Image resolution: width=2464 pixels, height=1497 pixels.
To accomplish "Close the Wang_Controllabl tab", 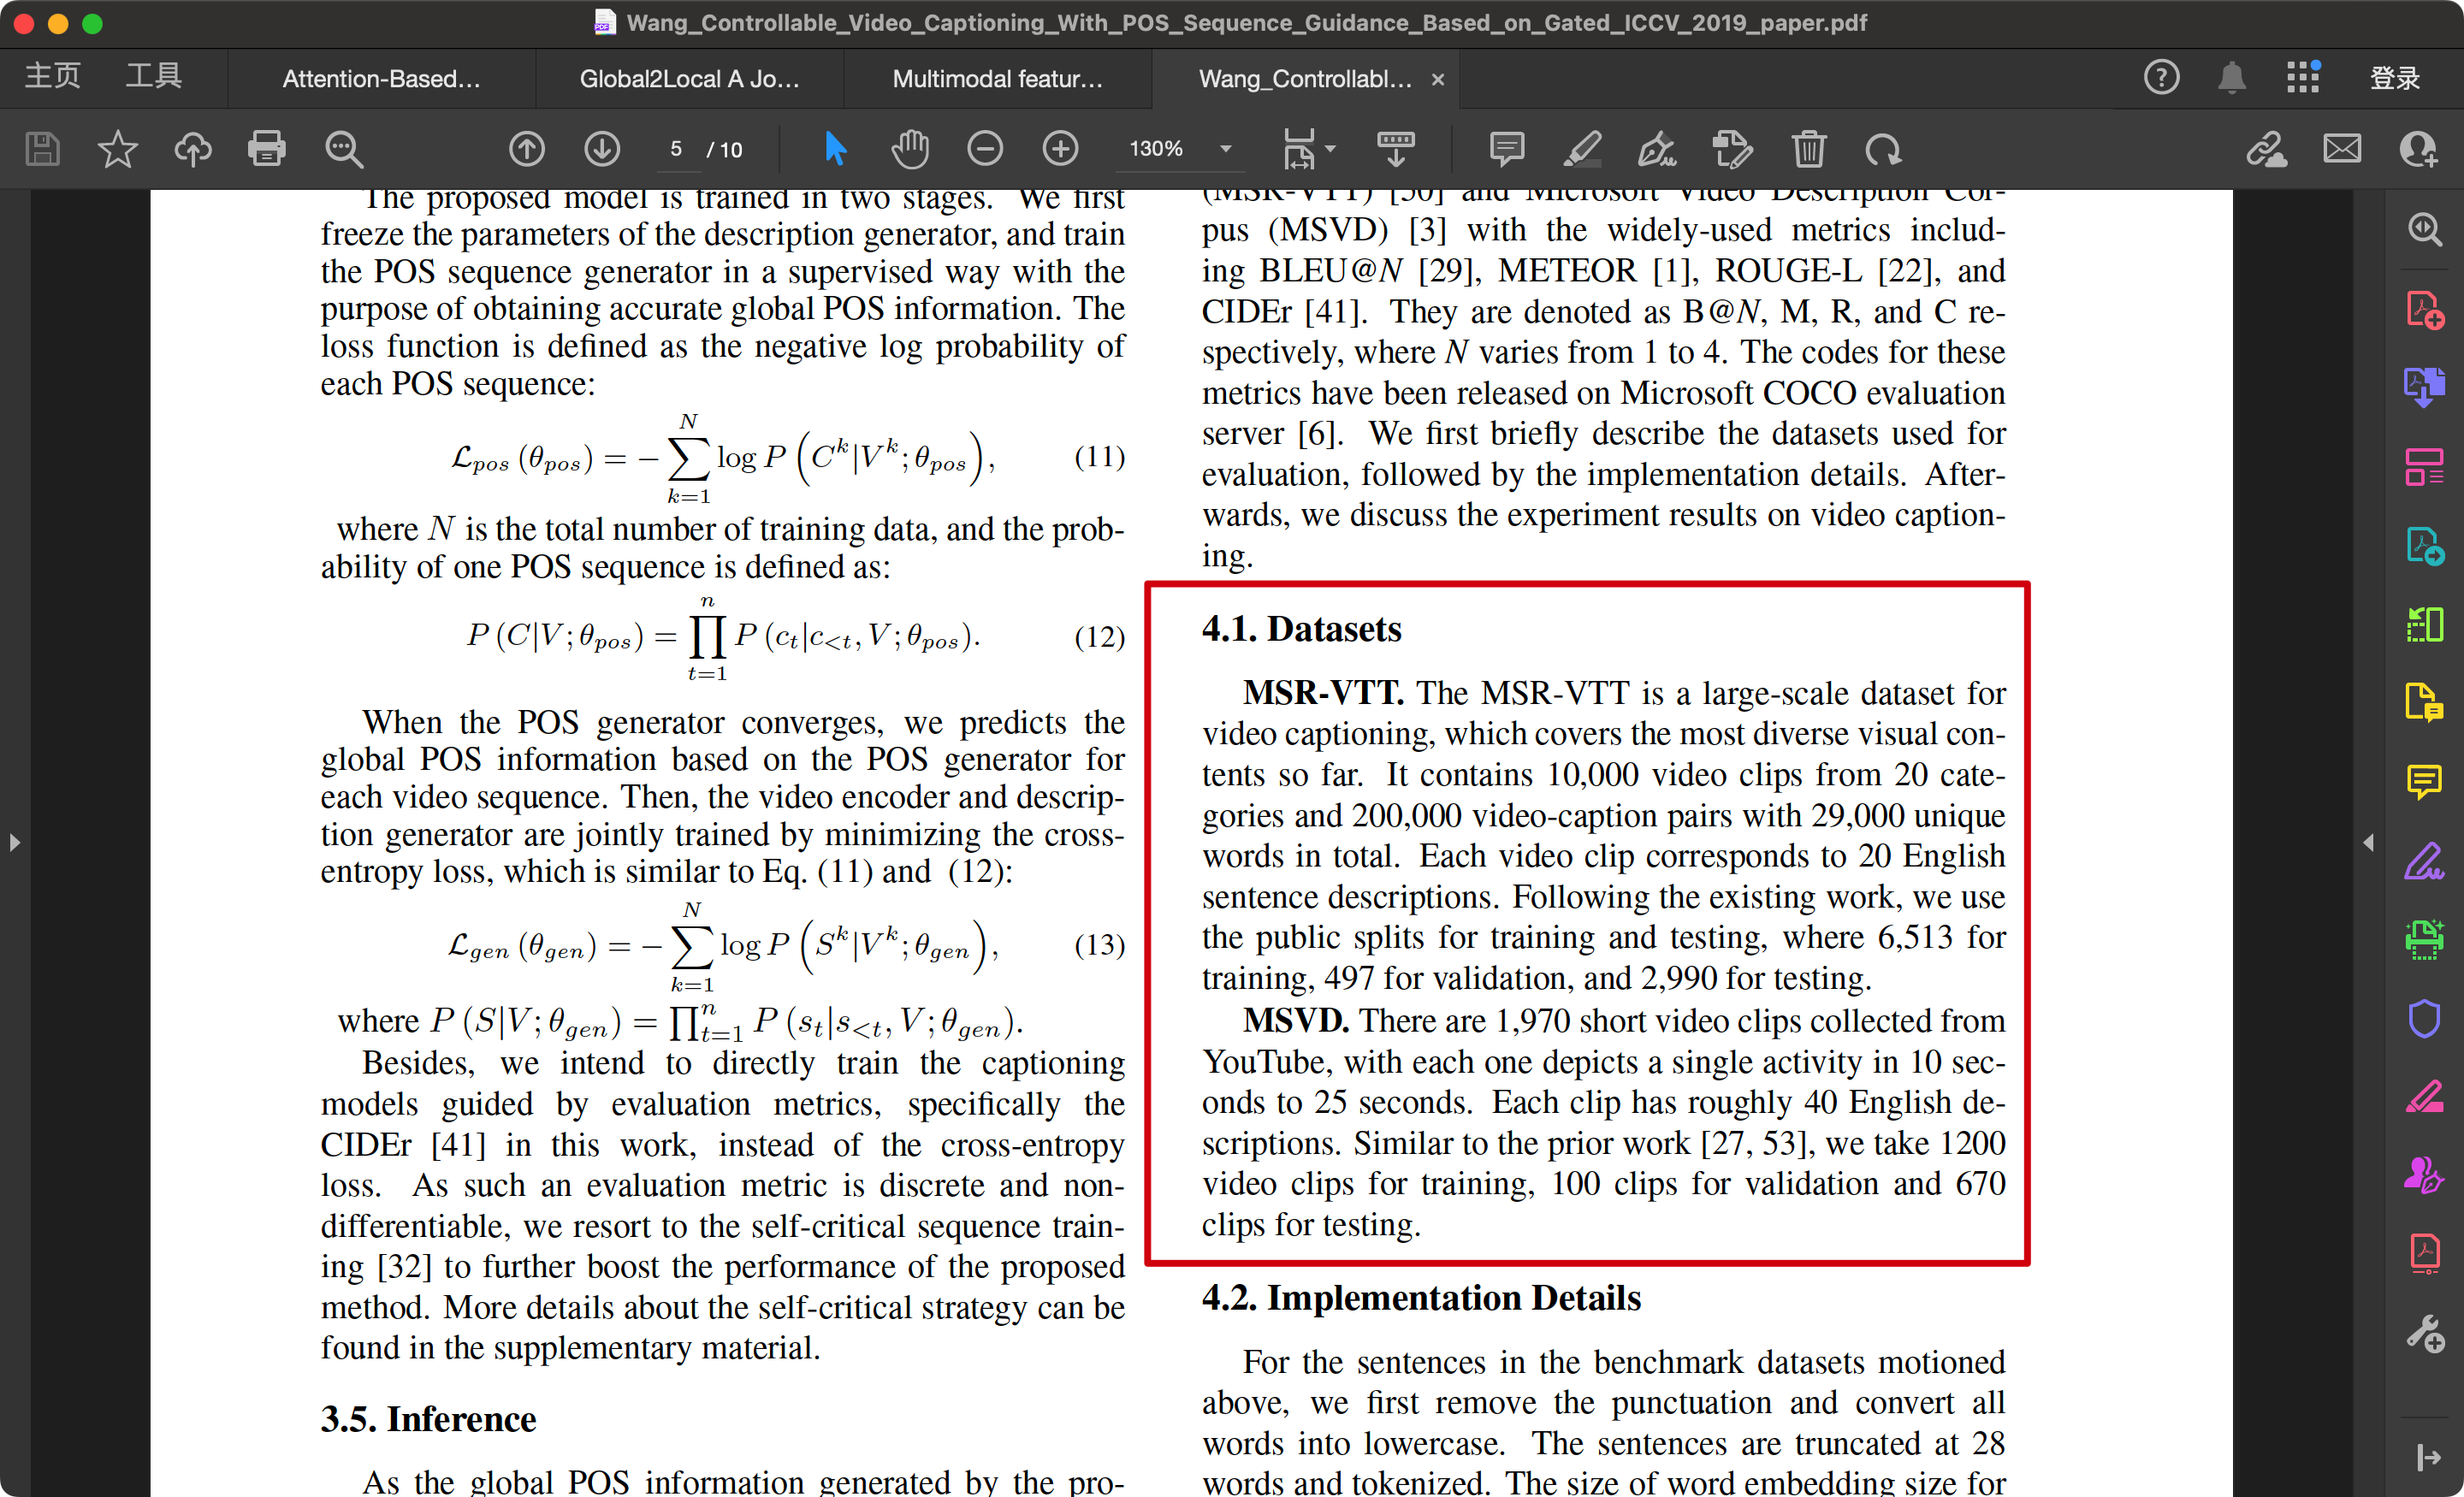I will [x=1438, y=79].
